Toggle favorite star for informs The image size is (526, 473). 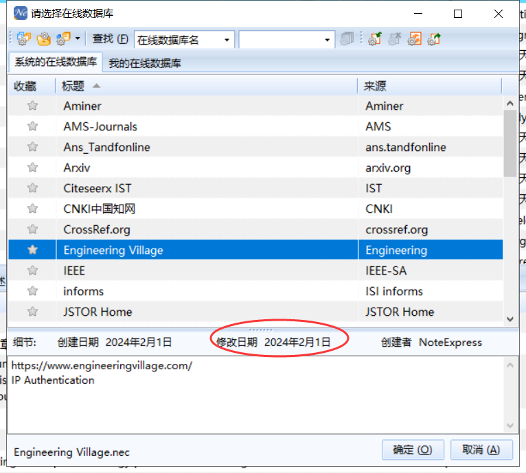32,291
